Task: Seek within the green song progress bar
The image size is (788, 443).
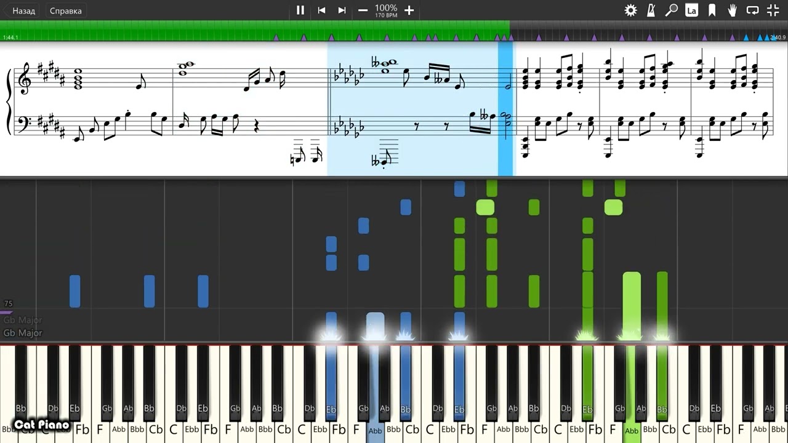Action: 255,30
